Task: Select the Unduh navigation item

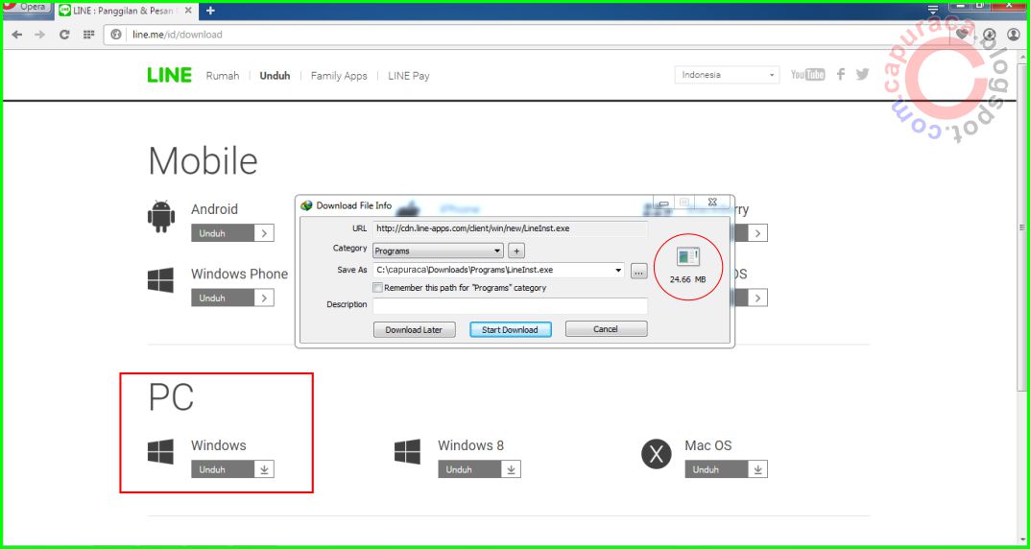Action: pos(275,76)
